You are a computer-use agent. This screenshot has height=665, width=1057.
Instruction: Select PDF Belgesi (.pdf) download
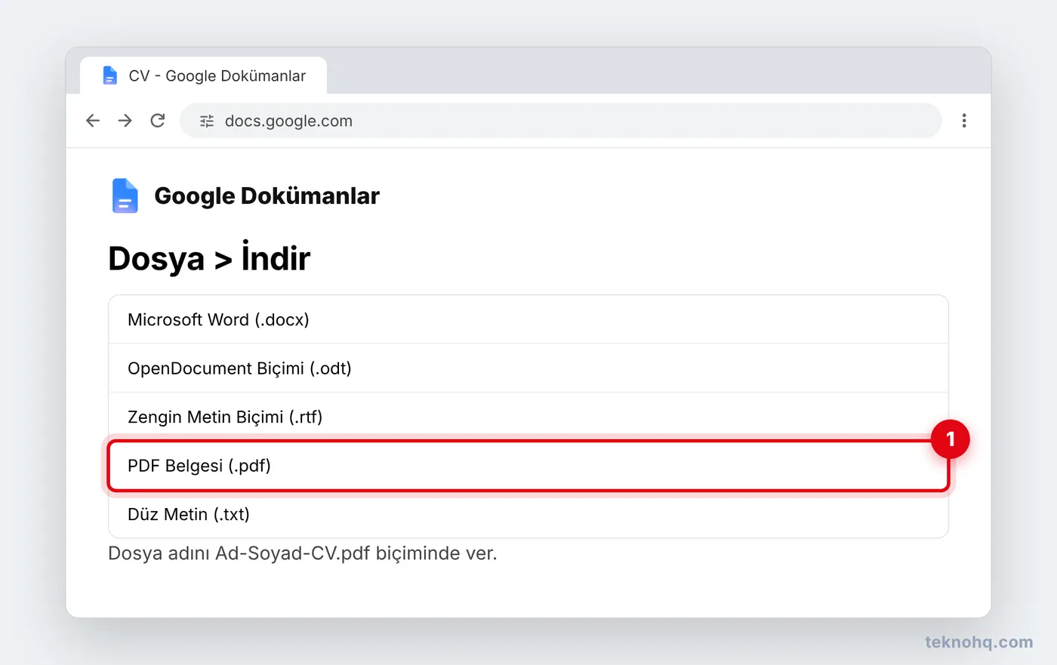528,466
